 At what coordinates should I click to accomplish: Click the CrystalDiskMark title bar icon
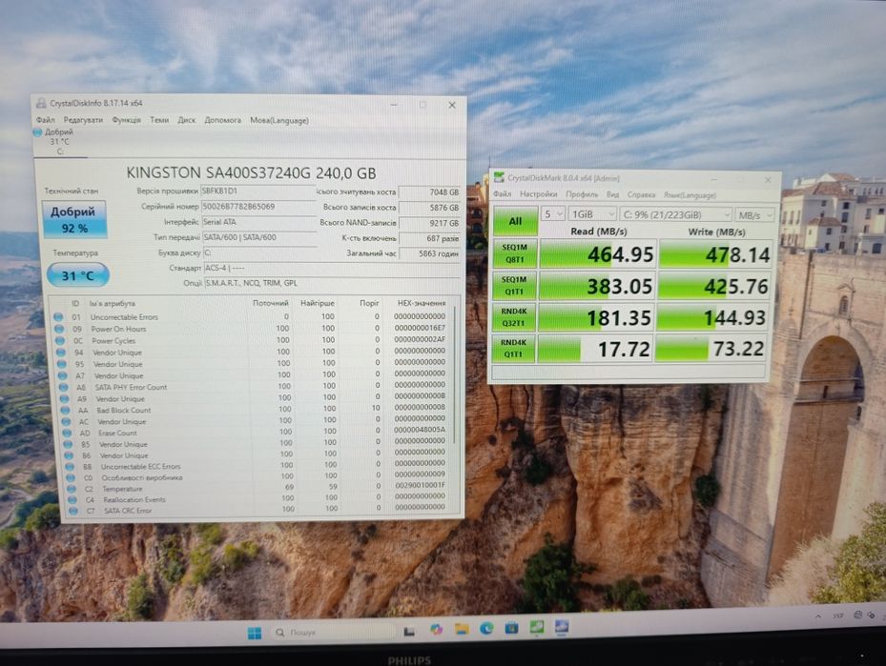[499, 178]
